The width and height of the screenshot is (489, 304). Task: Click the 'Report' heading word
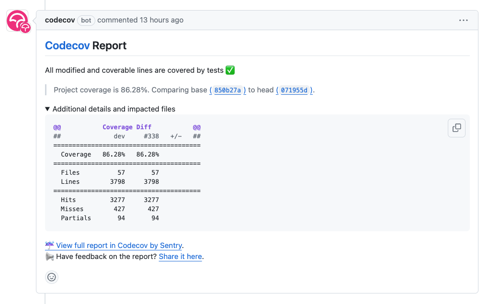pyautogui.click(x=109, y=45)
